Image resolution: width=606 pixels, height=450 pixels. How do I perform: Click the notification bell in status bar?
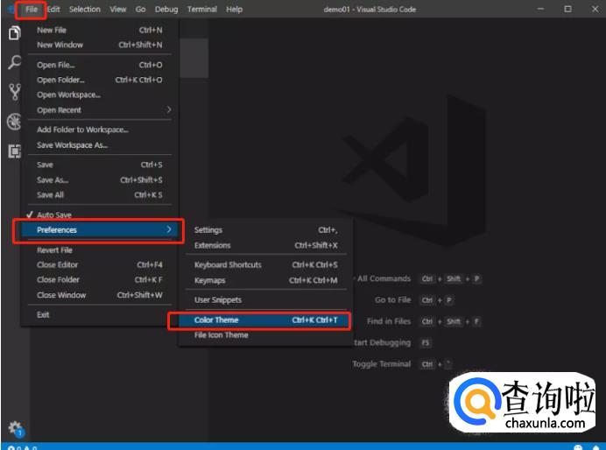pos(596,446)
